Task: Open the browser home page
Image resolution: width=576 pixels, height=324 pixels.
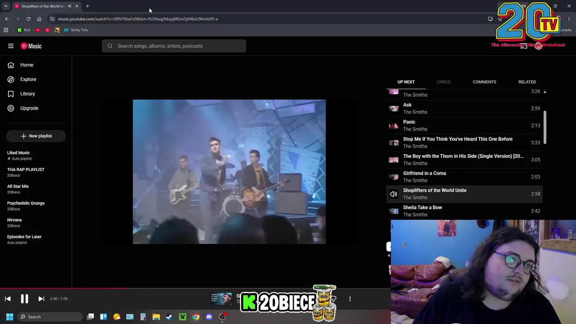Action: click(x=39, y=19)
